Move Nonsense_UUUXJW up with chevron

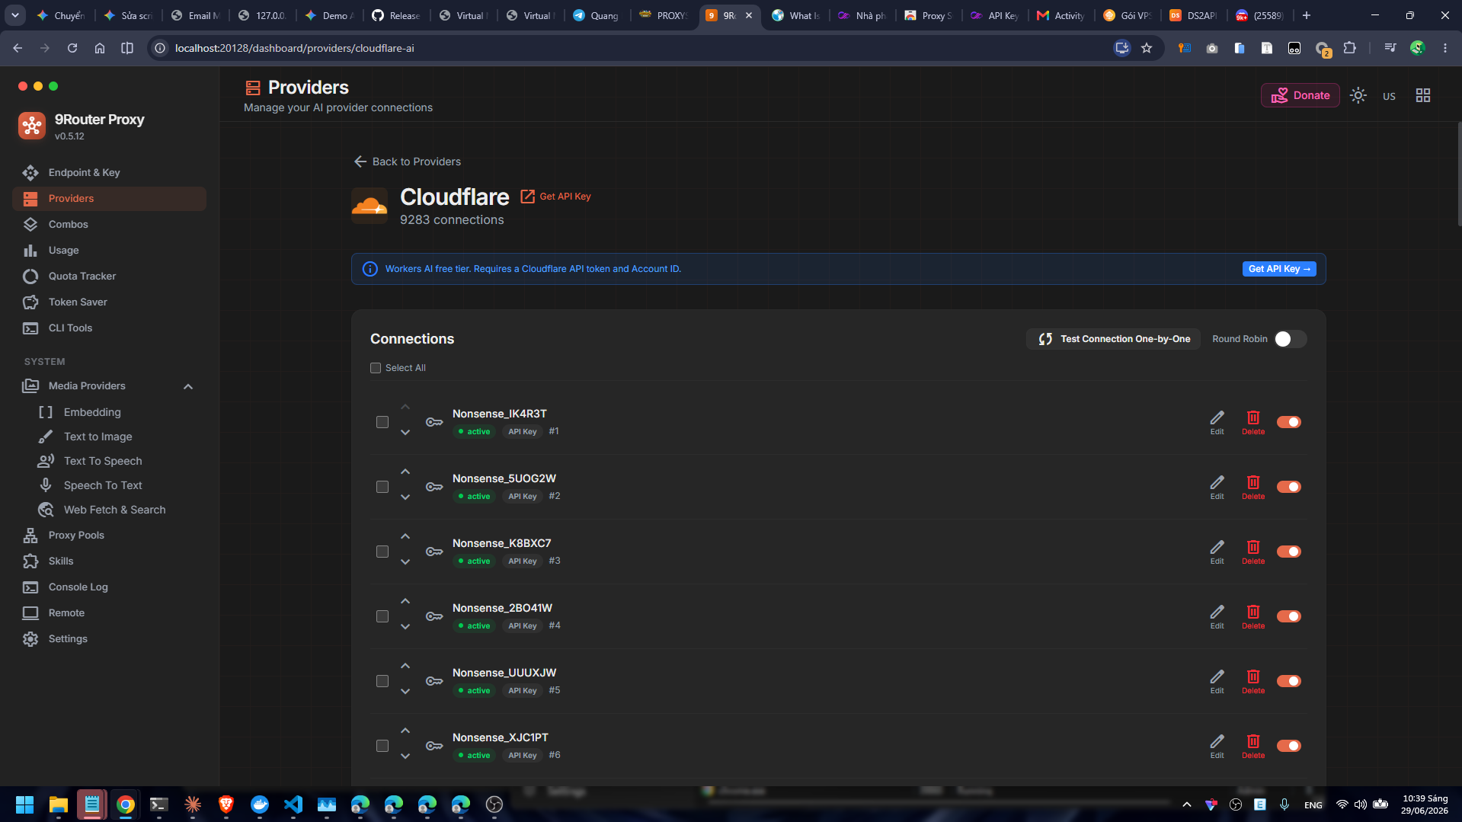pyautogui.click(x=405, y=666)
